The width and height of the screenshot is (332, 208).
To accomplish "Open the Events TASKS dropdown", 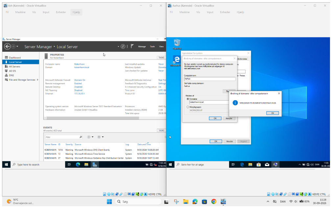I will click(161, 130).
